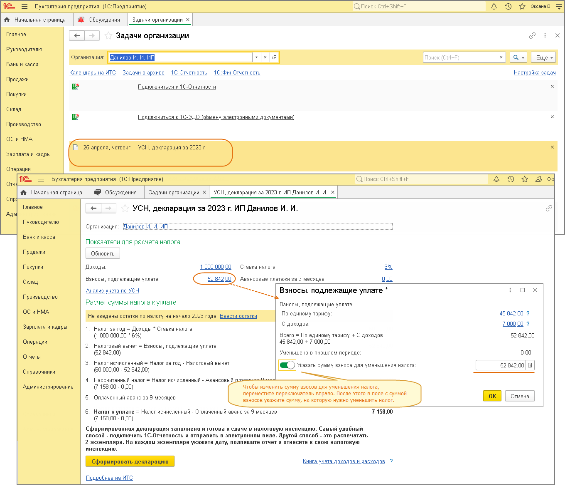This screenshot has width=565, height=486.
Task: Open help mark beside Книга учета доходов
Action: [391, 461]
